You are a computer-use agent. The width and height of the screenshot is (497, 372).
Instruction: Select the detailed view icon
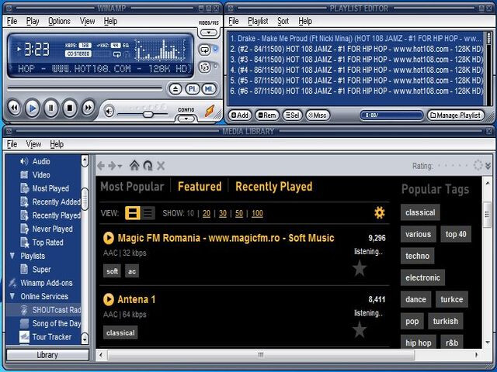click(133, 213)
